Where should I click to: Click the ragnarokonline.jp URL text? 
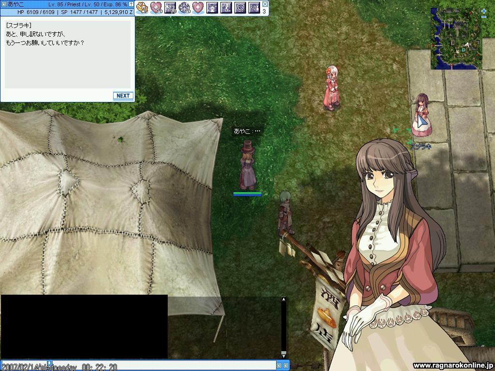tap(453, 366)
